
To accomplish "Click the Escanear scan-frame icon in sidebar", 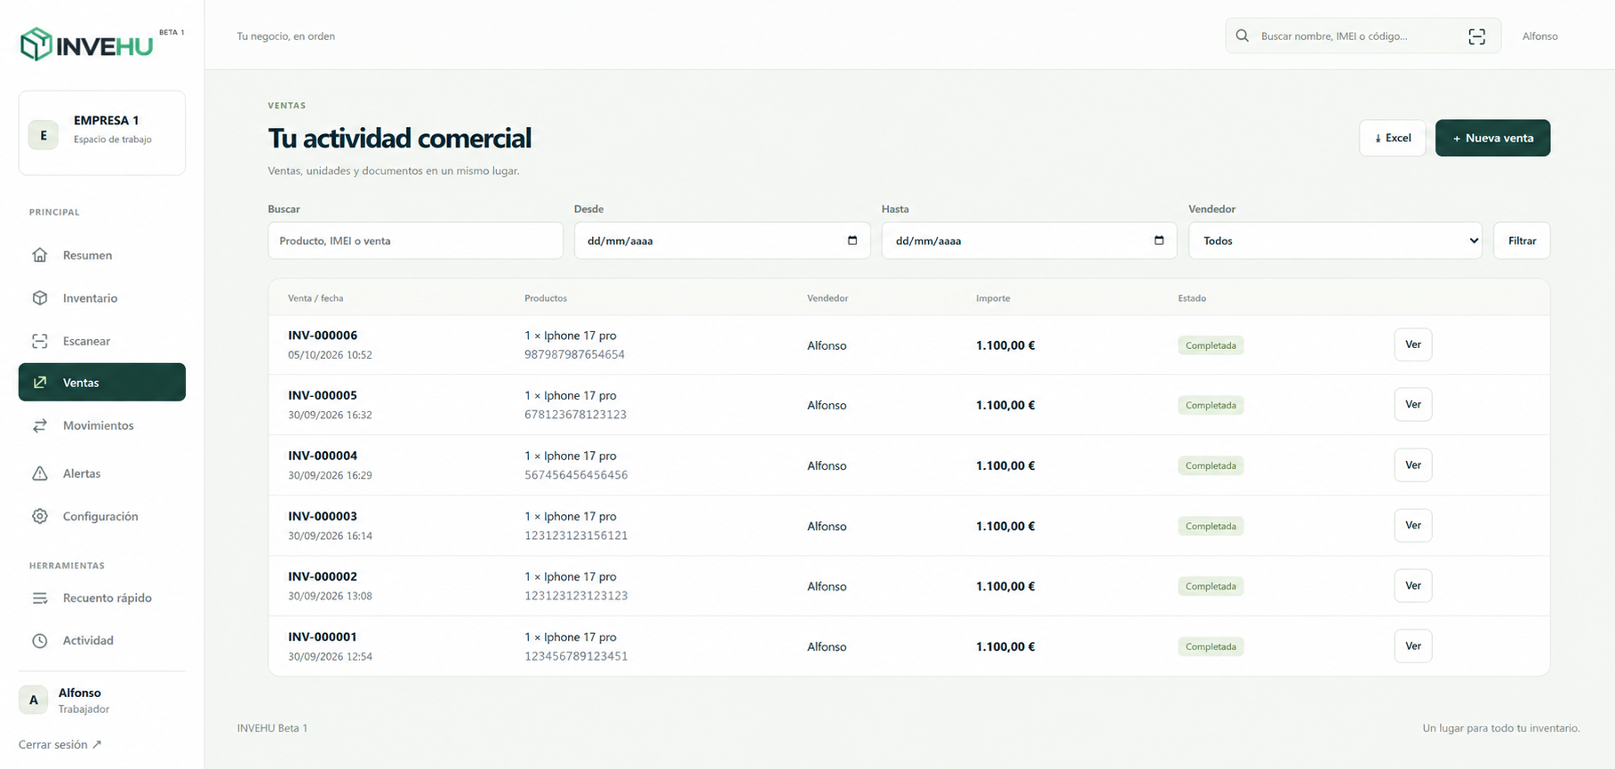I will 40,341.
